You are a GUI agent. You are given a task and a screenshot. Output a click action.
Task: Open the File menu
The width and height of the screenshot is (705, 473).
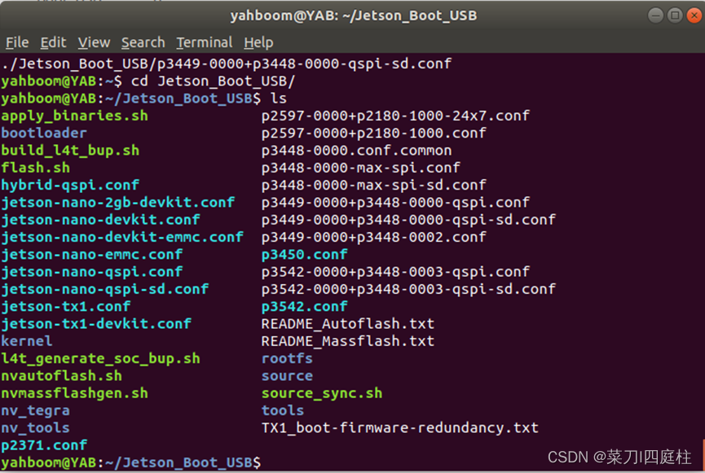(16, 42)
